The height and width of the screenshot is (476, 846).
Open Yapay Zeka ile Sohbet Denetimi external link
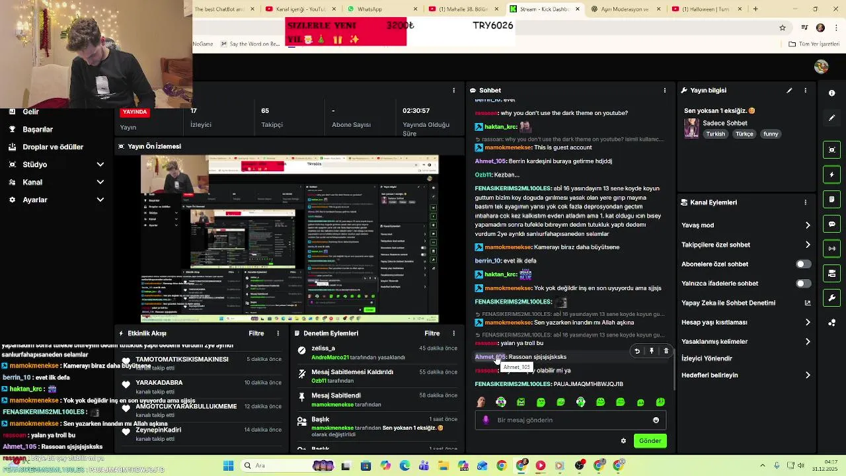point(808,303)
